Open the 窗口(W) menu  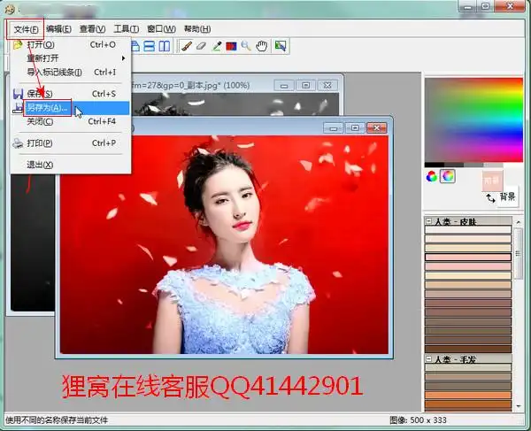(161, 29)
